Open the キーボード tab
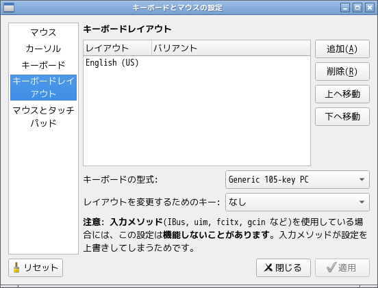 [x=43, y=65]
